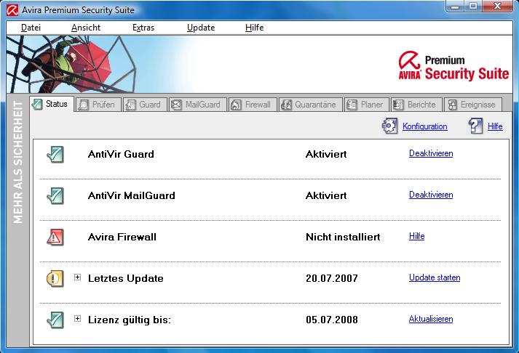Screen dimensions: 519x353
Task: Click the Lizenz gültig bis label
Action: [130, 320]
